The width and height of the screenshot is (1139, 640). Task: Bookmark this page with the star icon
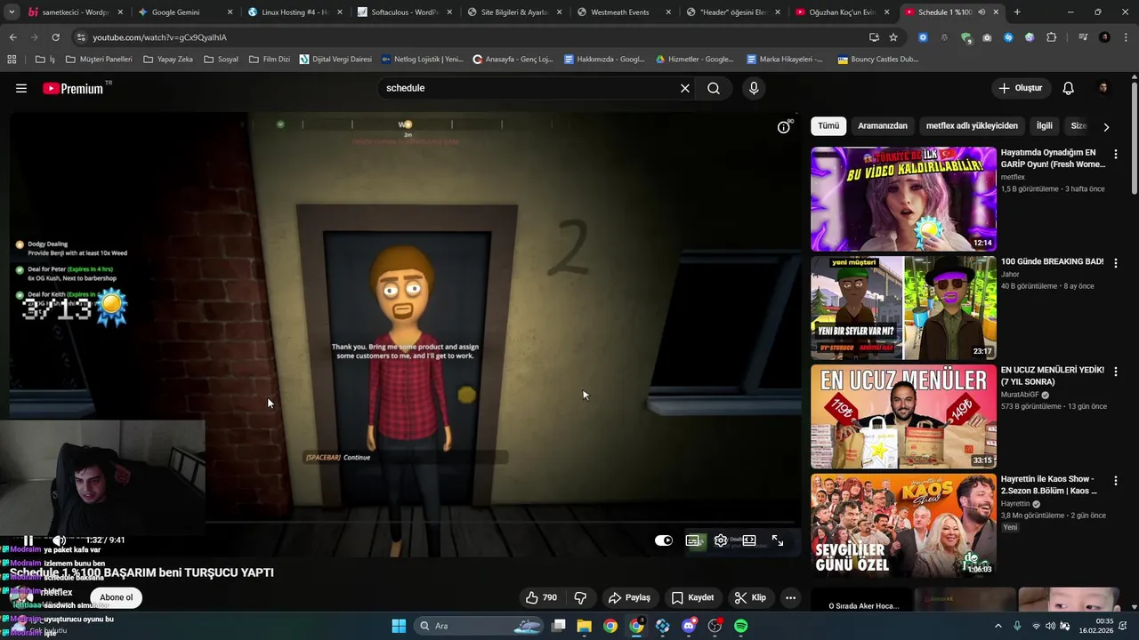(x=893, y=37)
